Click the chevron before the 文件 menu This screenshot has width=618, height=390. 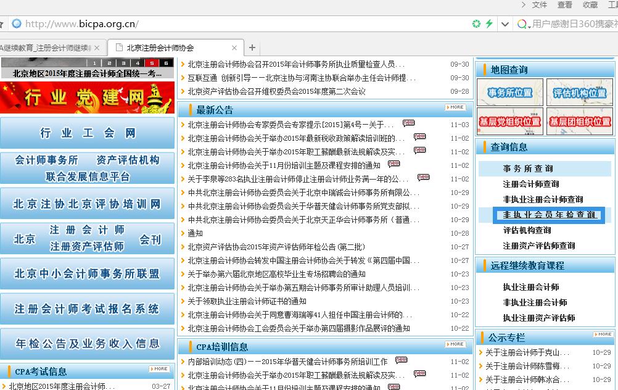click(524, 5)
